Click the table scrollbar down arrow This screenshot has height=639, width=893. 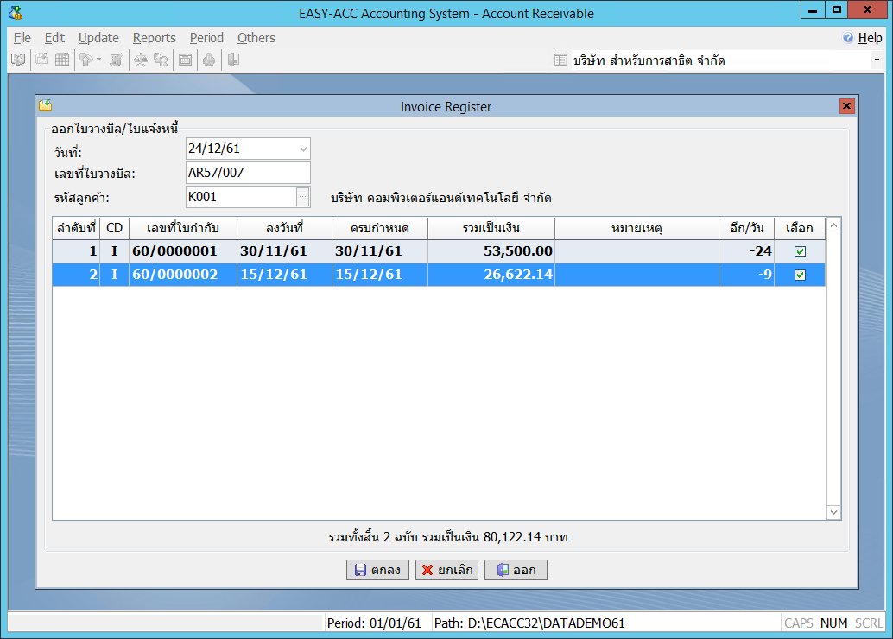click(833, 512)
